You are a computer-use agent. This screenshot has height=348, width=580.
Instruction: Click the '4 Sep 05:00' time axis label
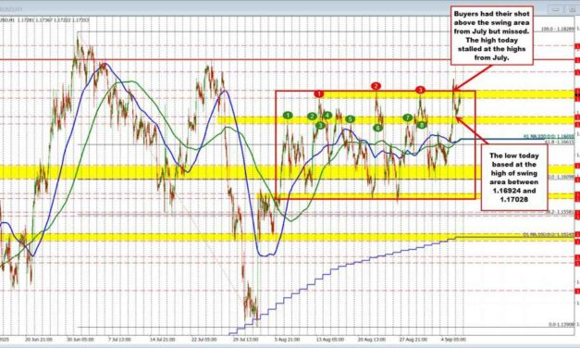coord(452,339)
